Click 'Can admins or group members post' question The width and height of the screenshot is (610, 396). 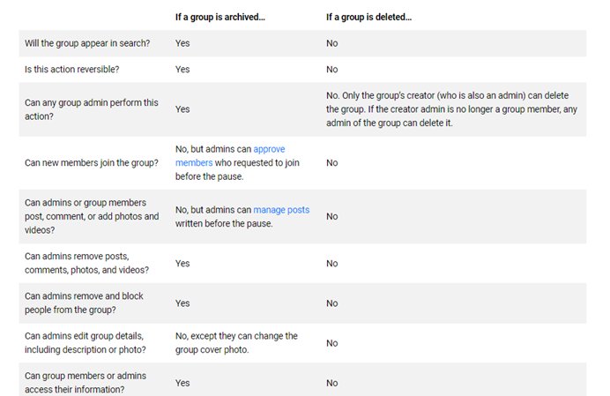click(92, 216)
